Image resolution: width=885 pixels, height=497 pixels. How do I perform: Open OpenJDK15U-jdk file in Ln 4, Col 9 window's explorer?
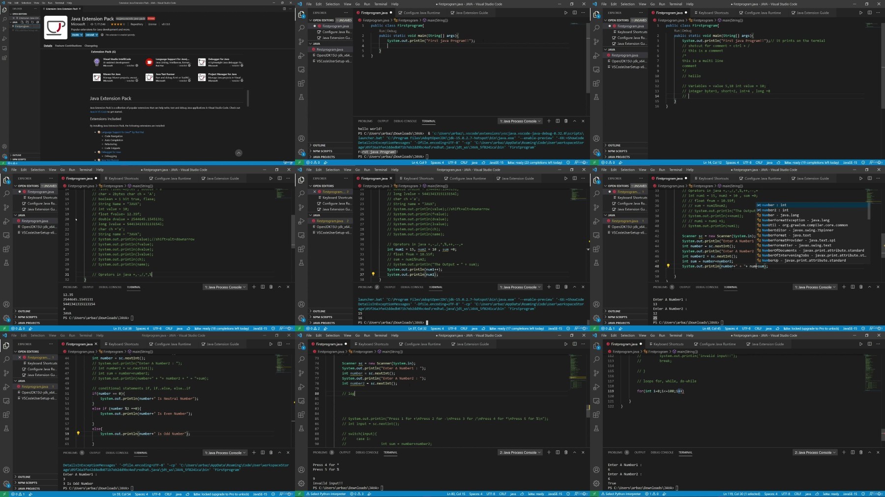click(331, 56)
